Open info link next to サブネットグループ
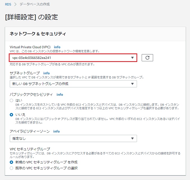Viewport: 190px width, 180px height. [x=46, y=73]
